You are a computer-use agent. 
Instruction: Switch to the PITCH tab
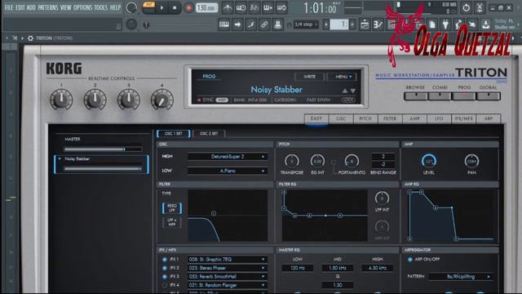365,118
